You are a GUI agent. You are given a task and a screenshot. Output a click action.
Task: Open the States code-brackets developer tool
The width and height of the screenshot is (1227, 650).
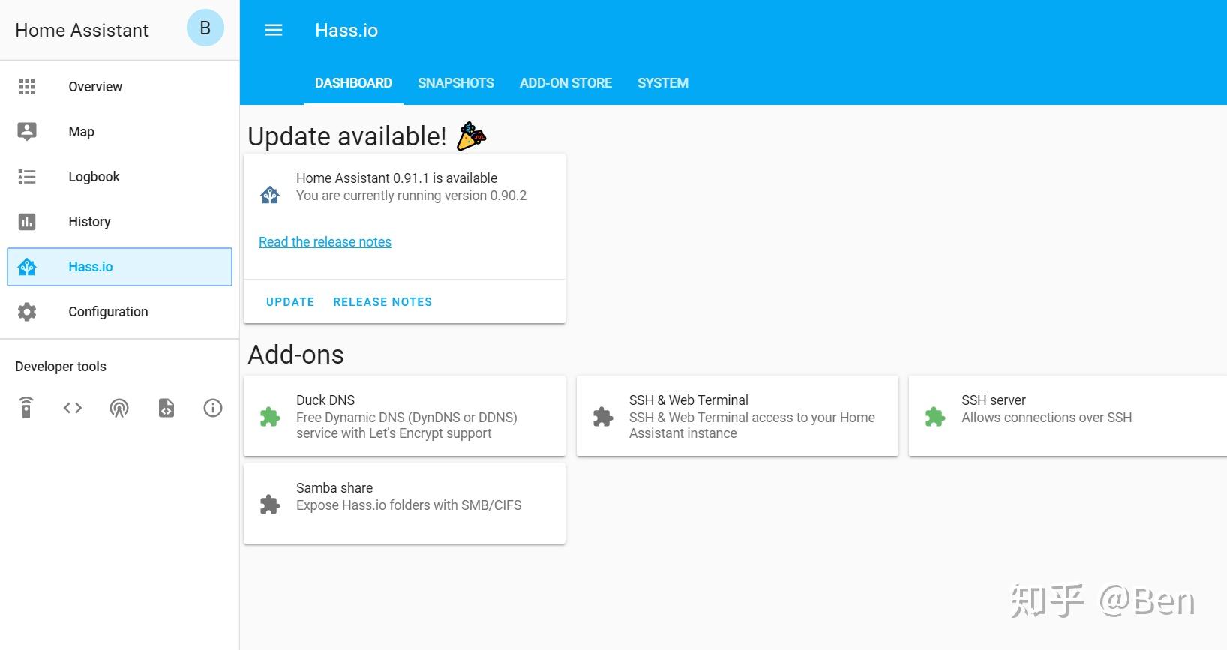[x=73, y=408]
